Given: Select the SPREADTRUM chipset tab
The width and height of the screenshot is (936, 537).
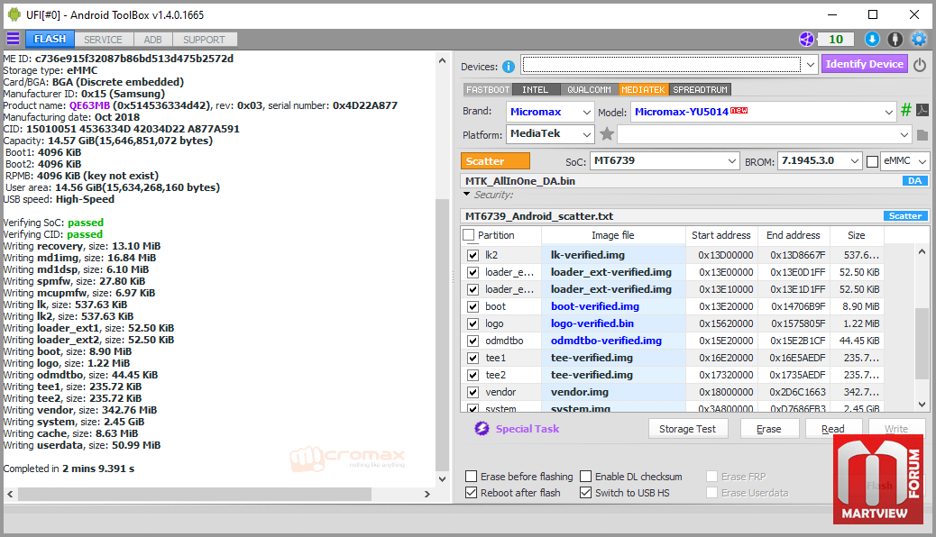Looking at the screenshot, I should [x=701, y=89].
